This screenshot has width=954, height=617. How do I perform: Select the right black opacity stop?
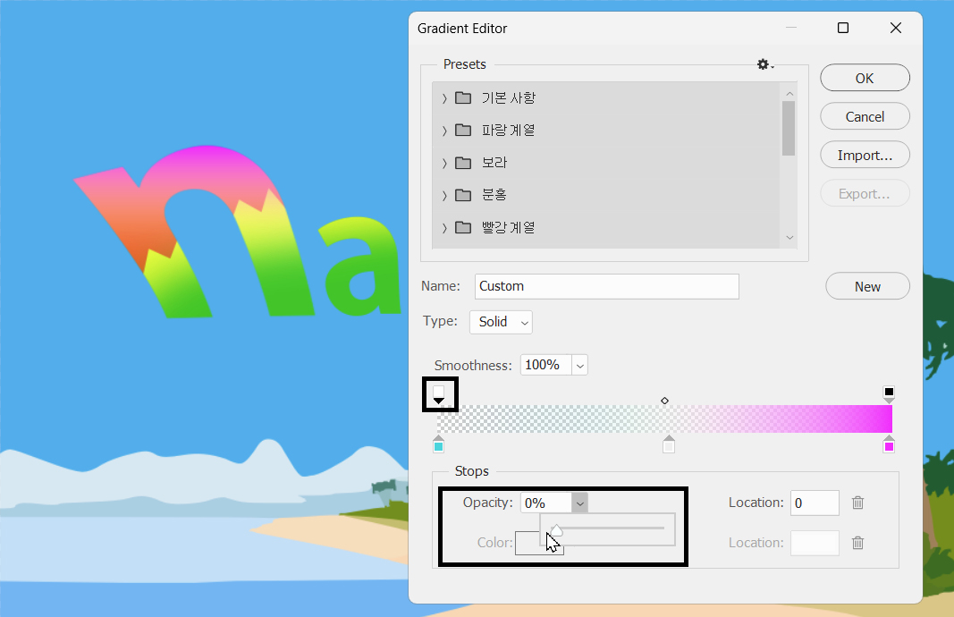889,394
